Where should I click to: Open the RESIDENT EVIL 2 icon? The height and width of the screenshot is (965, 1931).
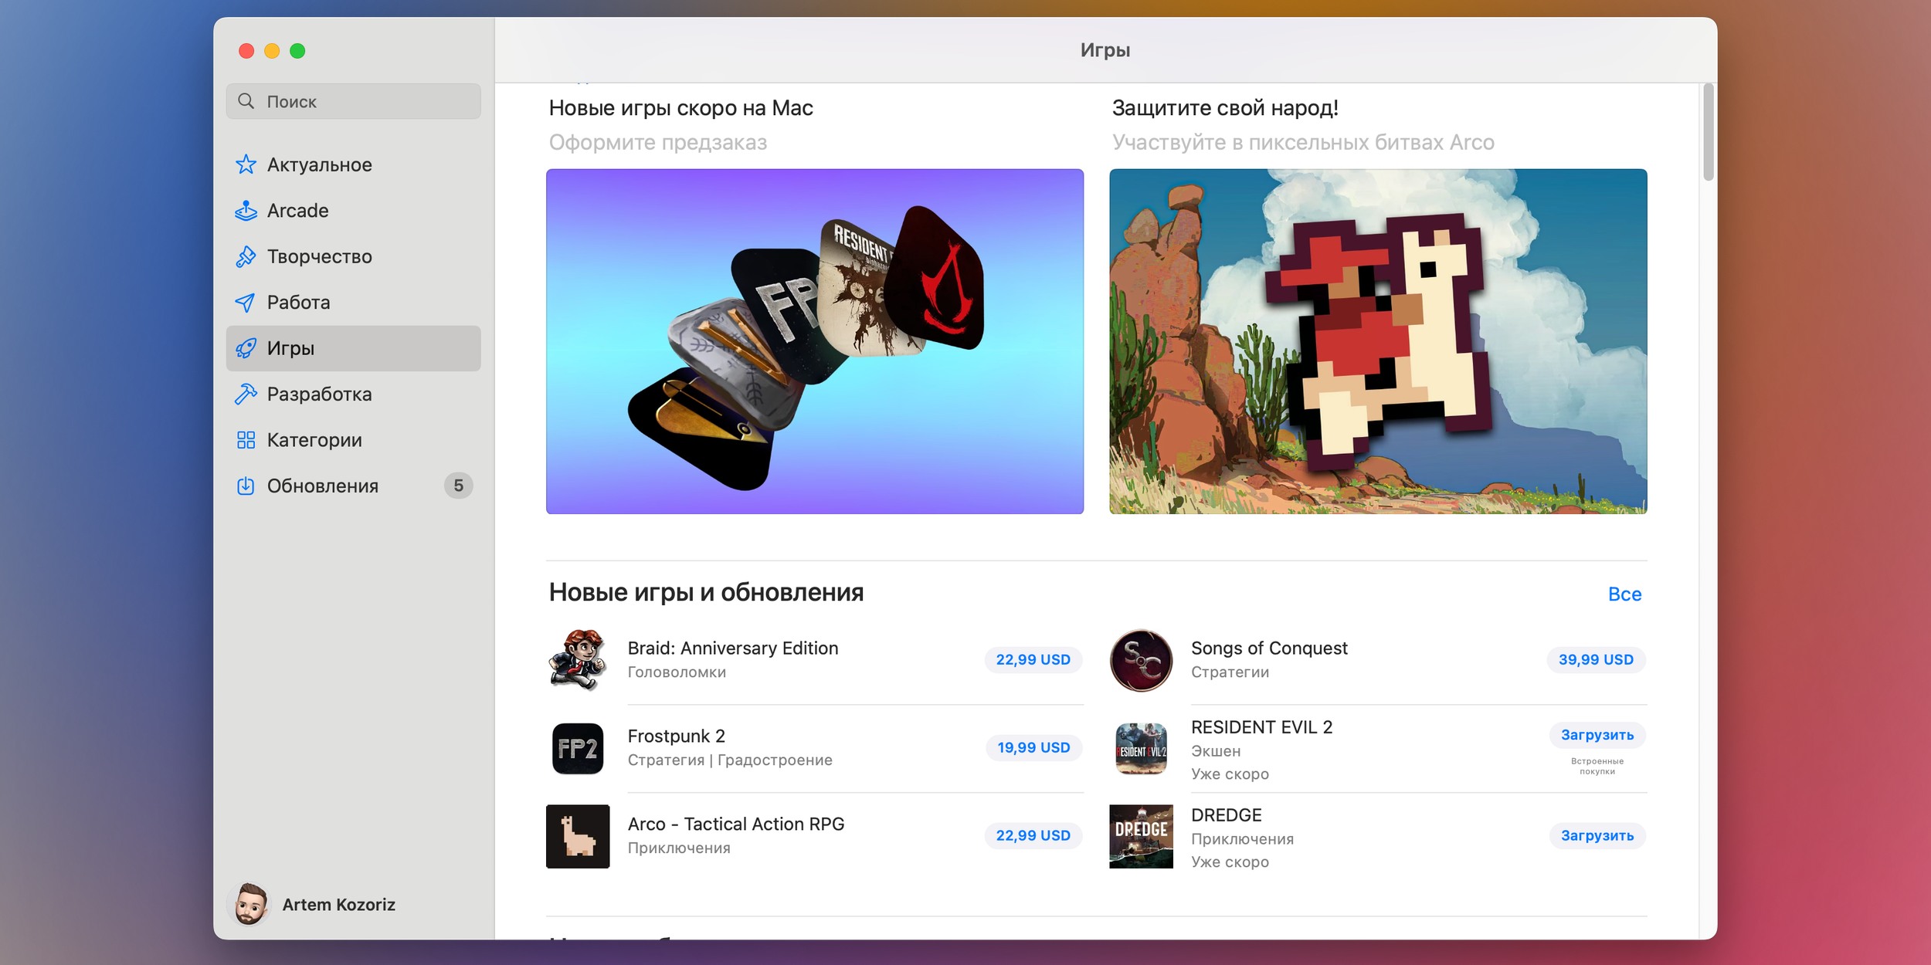coord(1141,748)
